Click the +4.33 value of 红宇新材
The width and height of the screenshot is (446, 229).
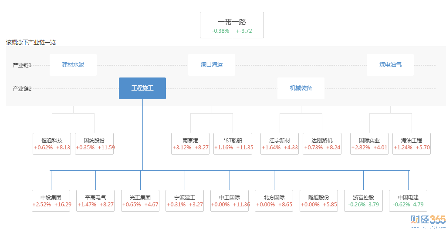click(x=291, y=148)
